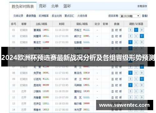Toggle pick 0 for row 03 斯洛文

(x=142, y=42)
